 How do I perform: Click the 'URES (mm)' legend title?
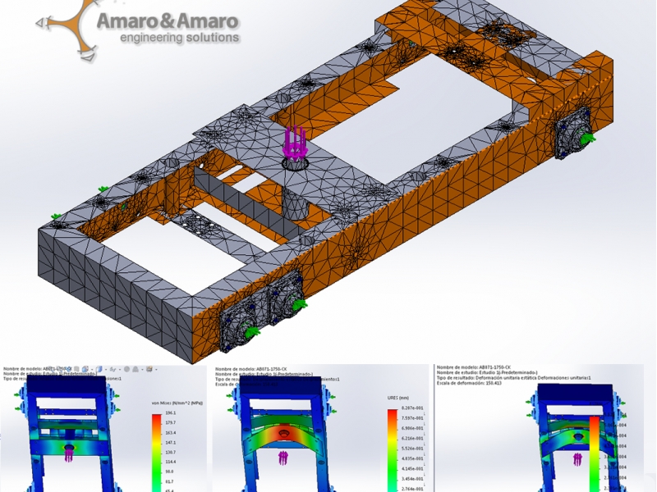pyautogui.click(x=396, y=398)
